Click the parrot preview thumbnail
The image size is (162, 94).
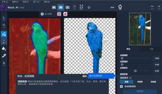140,29
